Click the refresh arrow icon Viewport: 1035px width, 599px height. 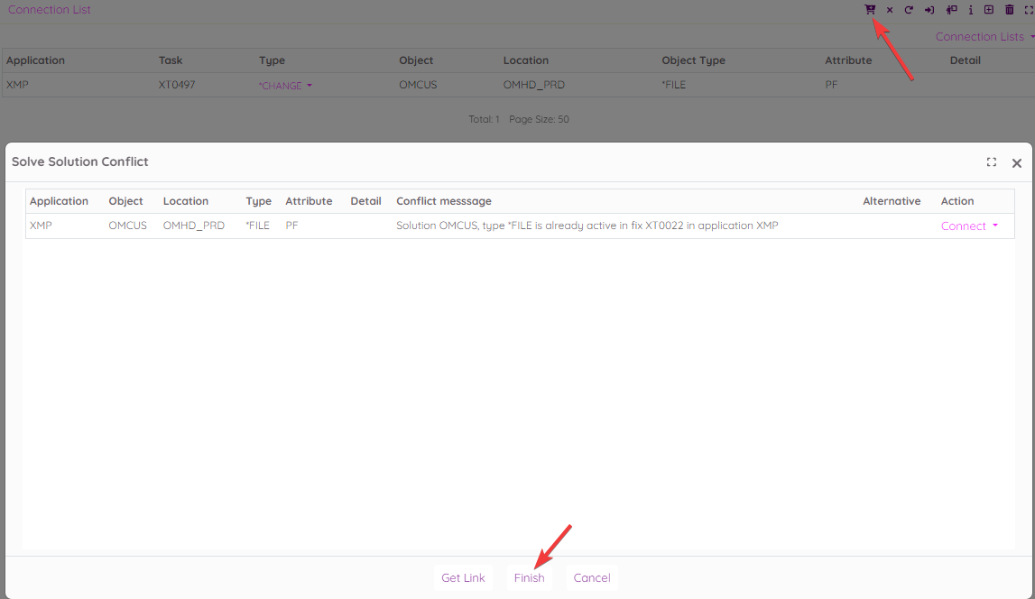point(909,10)
